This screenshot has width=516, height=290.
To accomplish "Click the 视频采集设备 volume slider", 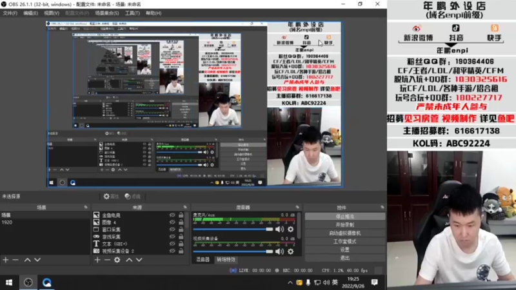I will (233, 251).
